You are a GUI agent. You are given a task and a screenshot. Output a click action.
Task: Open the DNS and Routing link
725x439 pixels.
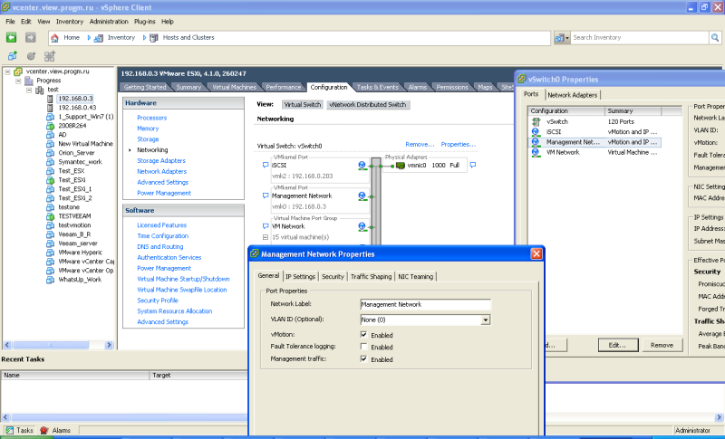tap(160, 246)
